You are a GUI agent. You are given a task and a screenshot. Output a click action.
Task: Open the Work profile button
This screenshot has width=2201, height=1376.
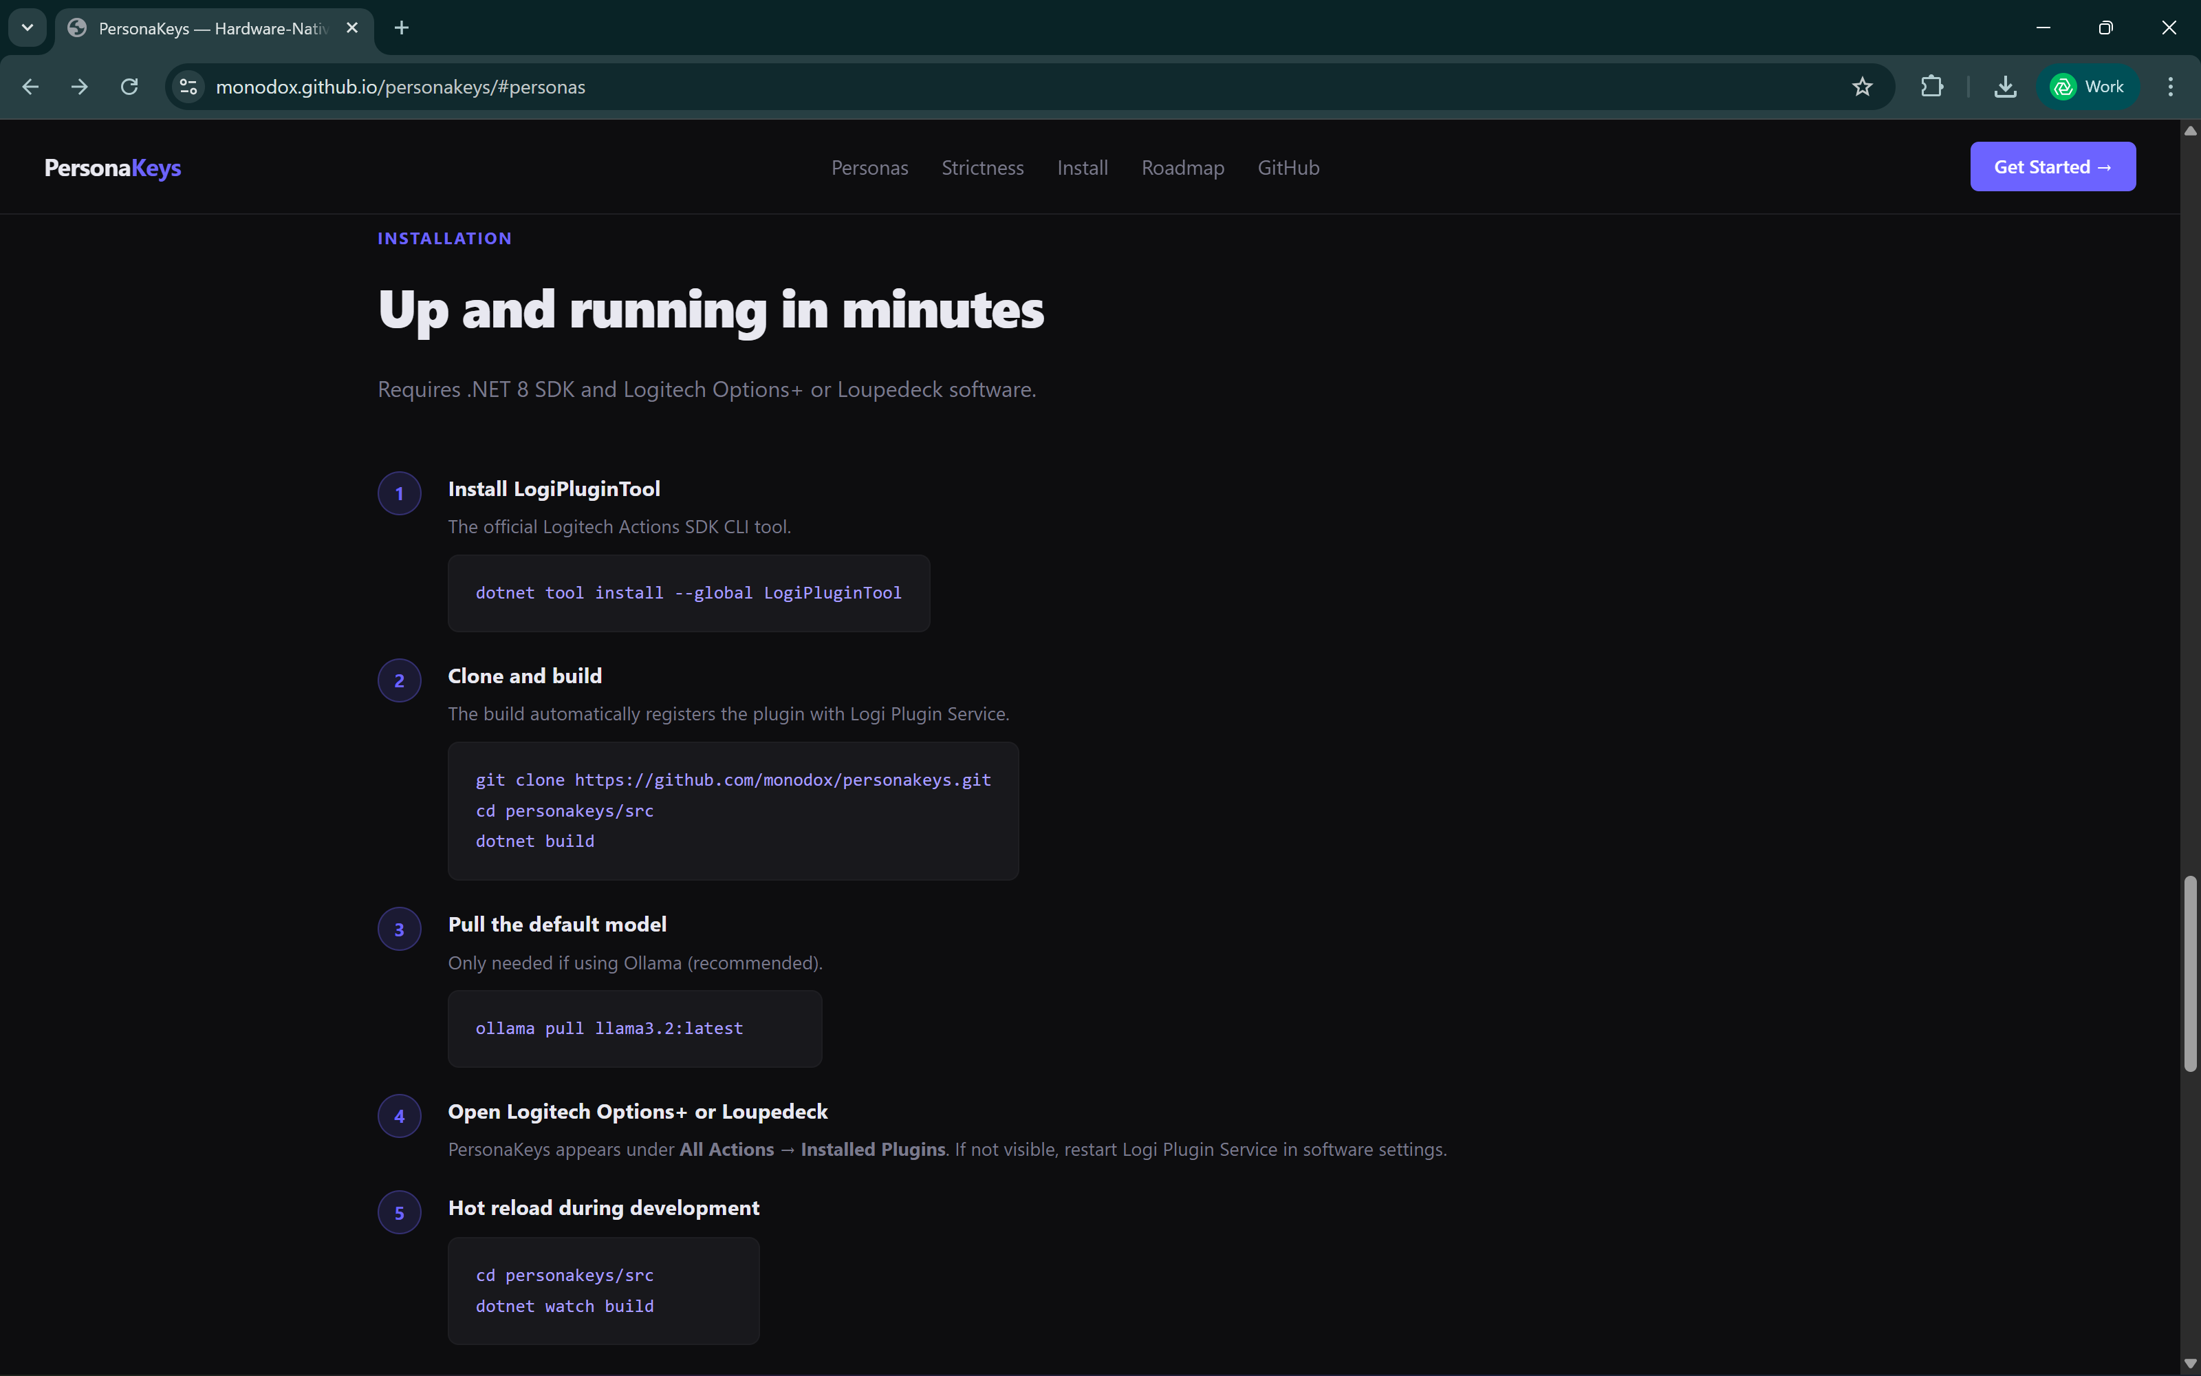(2088, 87)
